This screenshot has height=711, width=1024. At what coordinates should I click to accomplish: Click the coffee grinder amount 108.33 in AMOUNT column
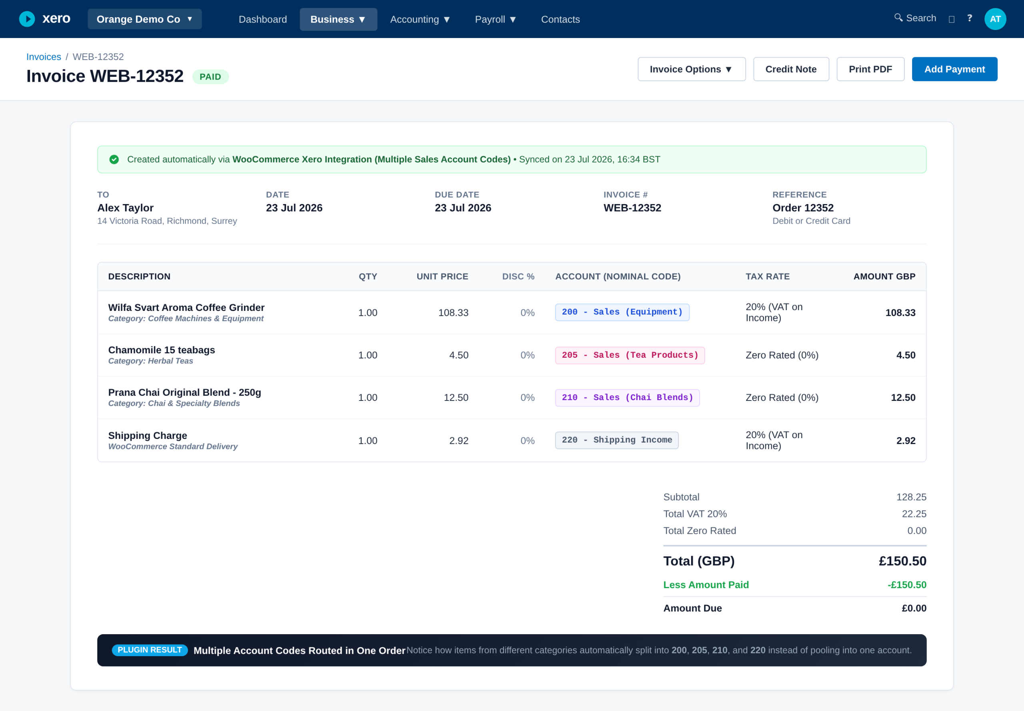tap(900, 313)
